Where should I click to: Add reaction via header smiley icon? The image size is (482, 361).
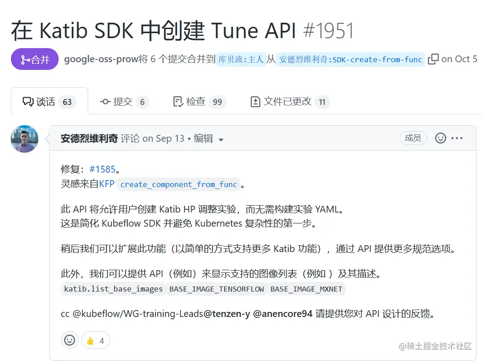[441, 138]
